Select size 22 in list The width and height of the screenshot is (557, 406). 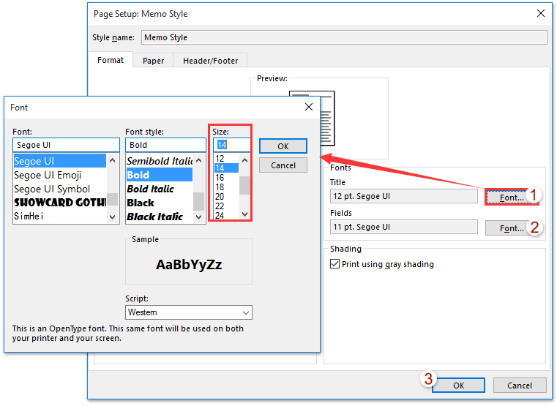point(226,206)
